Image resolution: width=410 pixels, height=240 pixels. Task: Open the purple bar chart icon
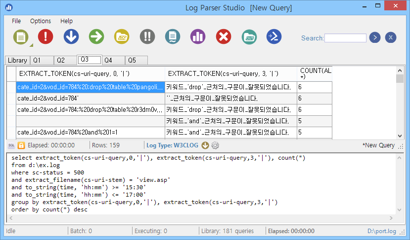point(198,36)
